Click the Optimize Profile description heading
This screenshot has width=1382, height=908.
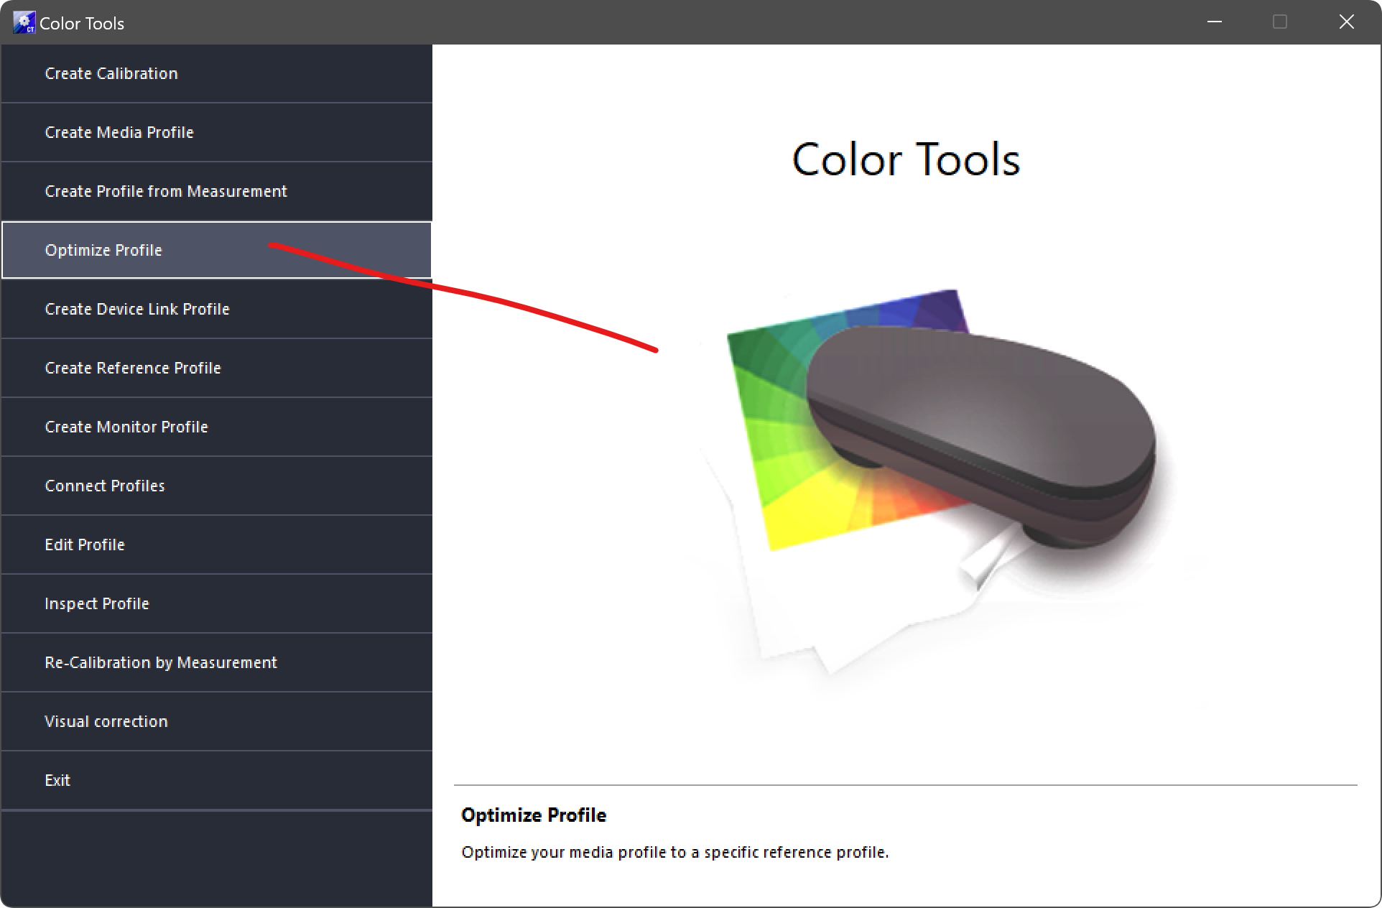click(x=534, y=815)
